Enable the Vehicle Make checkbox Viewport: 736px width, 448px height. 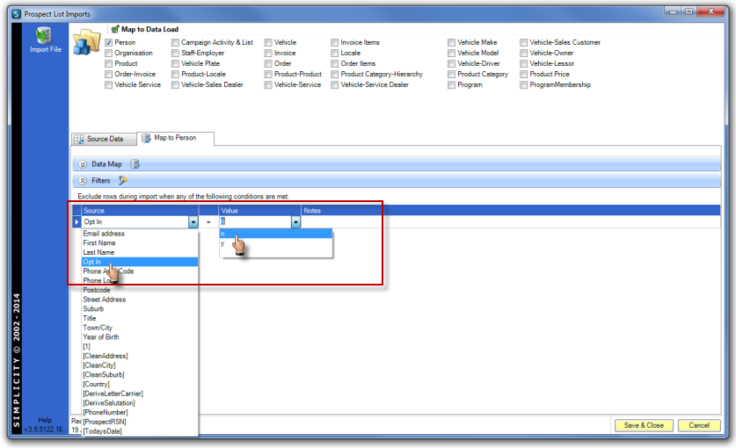pos(452,43)
